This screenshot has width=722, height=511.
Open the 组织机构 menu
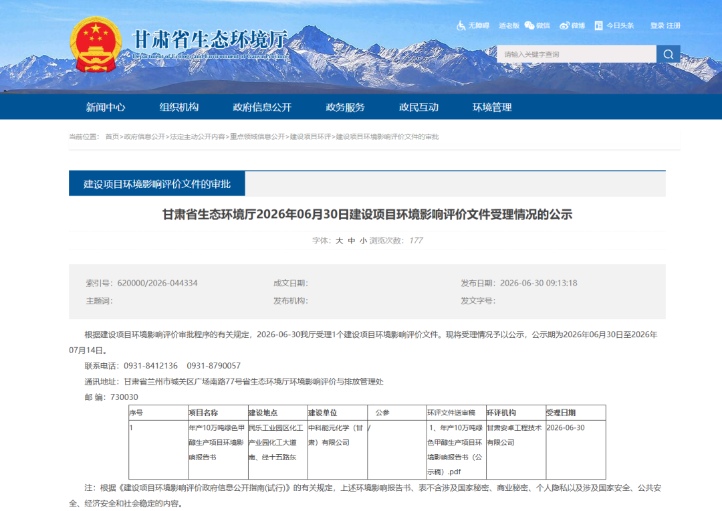click(179, 108)
